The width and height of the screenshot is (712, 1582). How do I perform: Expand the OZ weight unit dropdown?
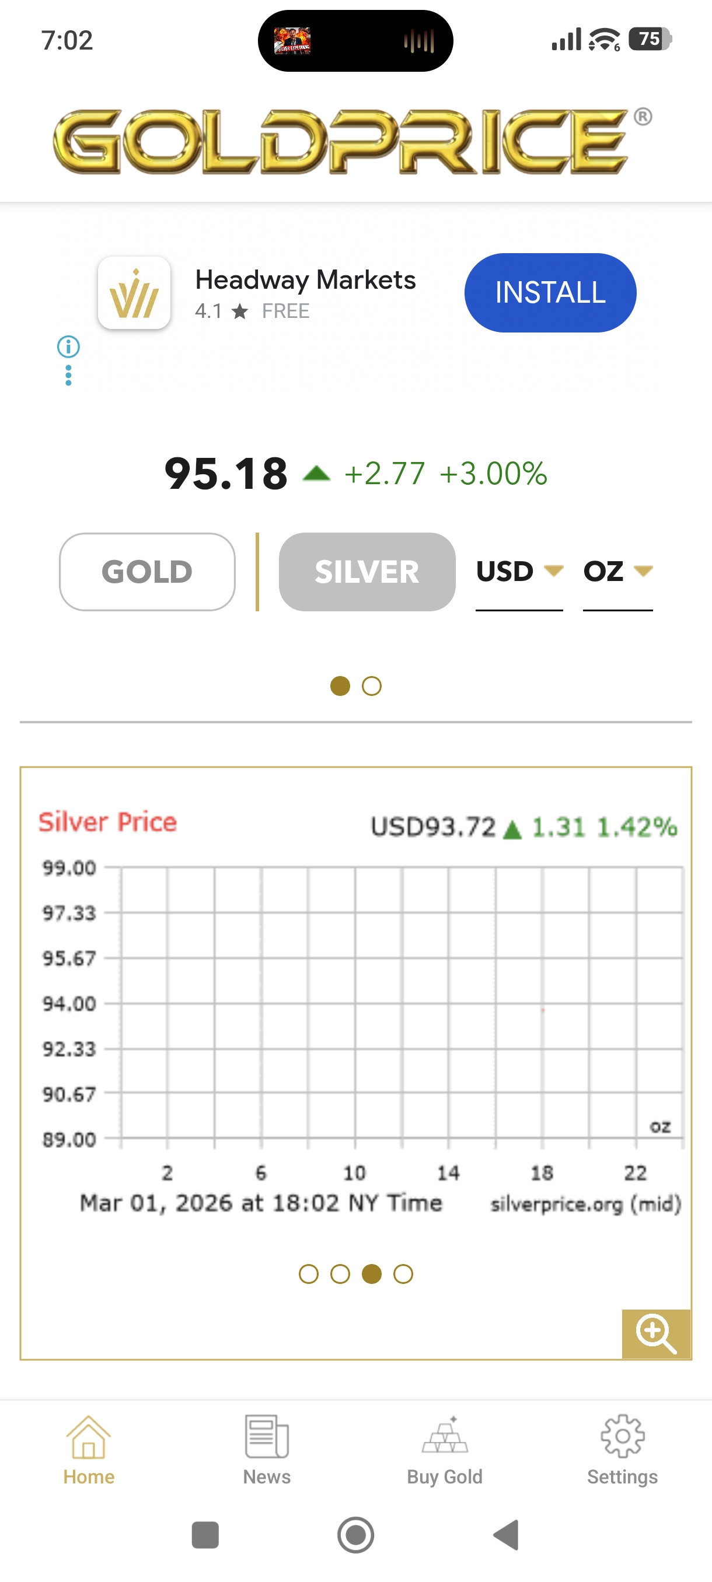617,572
